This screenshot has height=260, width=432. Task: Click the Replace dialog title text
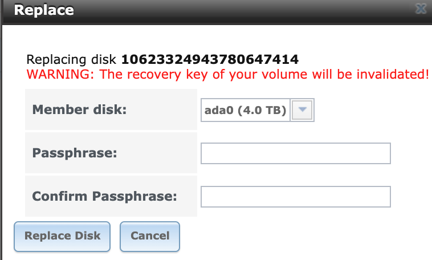point(44,10)
